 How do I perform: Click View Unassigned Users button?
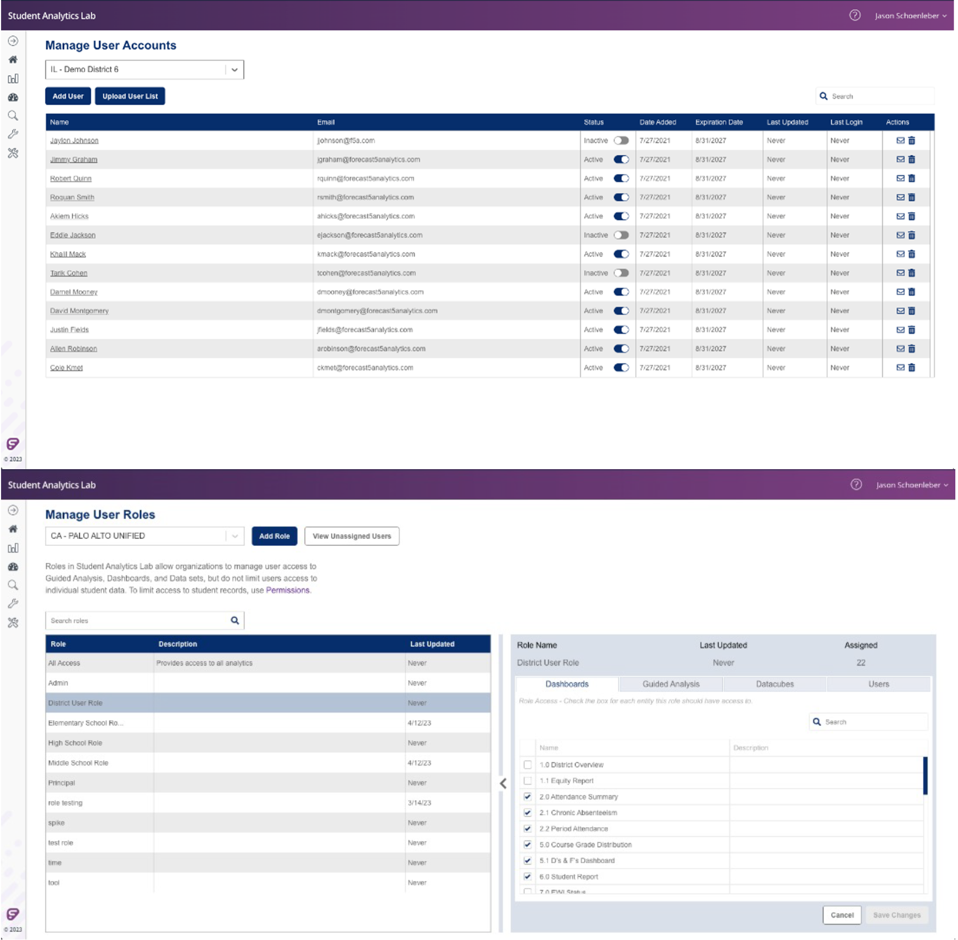(352, 536)
